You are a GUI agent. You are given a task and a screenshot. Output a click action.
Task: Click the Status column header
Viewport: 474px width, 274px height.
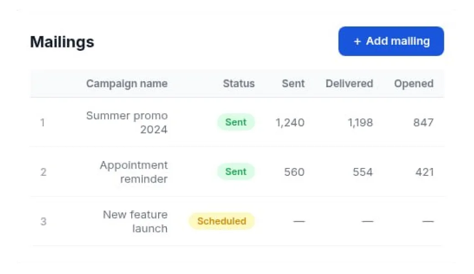[x=238, y=84]
